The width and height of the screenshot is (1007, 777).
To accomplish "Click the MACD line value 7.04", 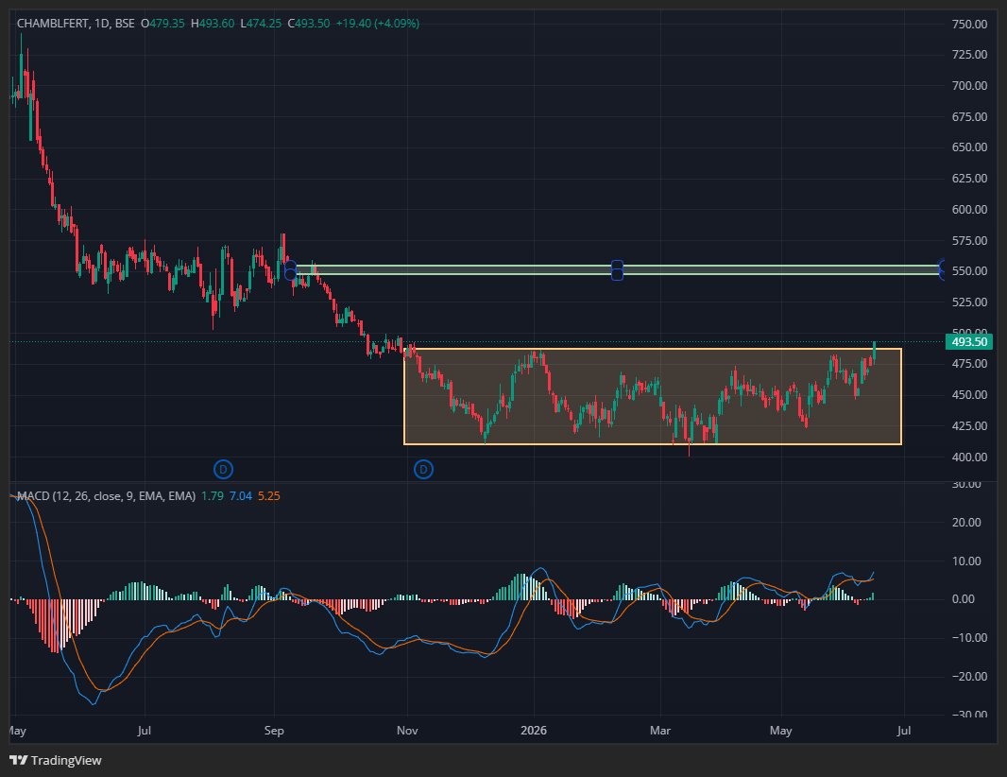I will pyautogui.click(x=241, y=495).
